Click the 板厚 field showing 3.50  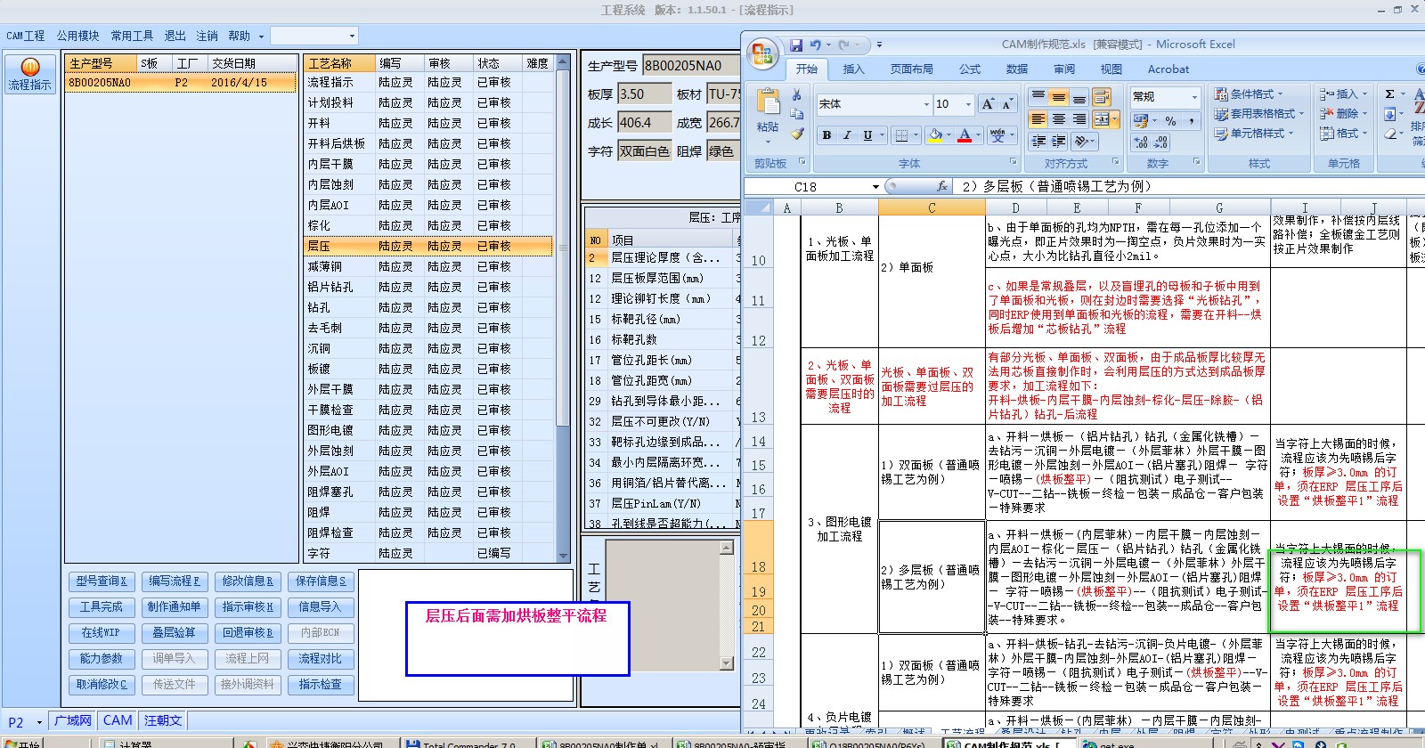click(644, 94)
